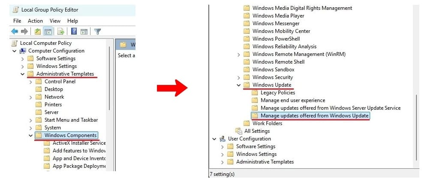Click the Windows PowerShell folder icon
This screenshot has width=422, height=187.
pos(247,39)
